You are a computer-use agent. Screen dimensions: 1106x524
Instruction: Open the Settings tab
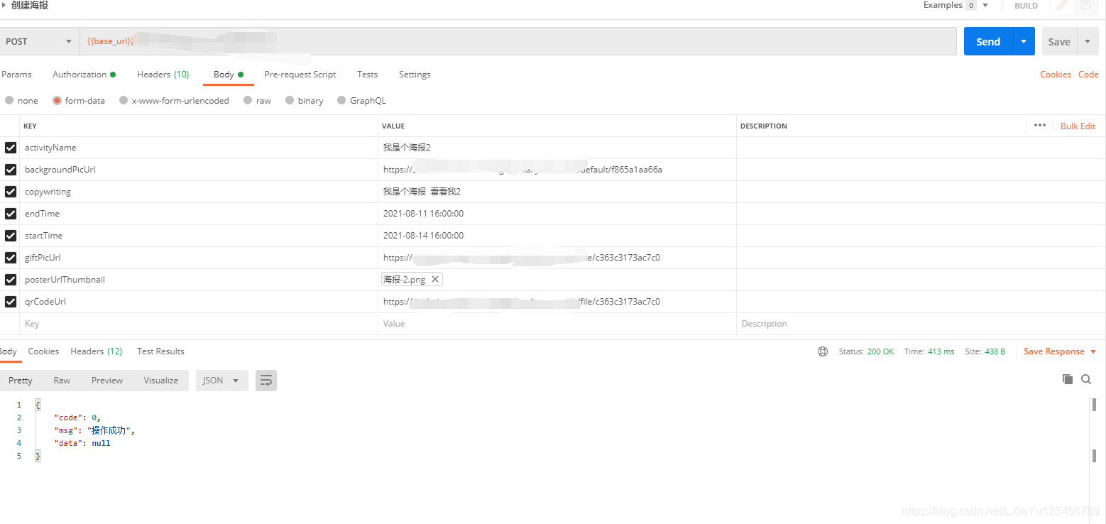point(415,75)
